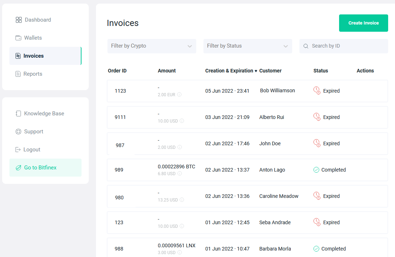Click info icon next to 2.00 EUR
Image resolution: width=395 pixels, height=257 pixels.
[x=179, y=94]
